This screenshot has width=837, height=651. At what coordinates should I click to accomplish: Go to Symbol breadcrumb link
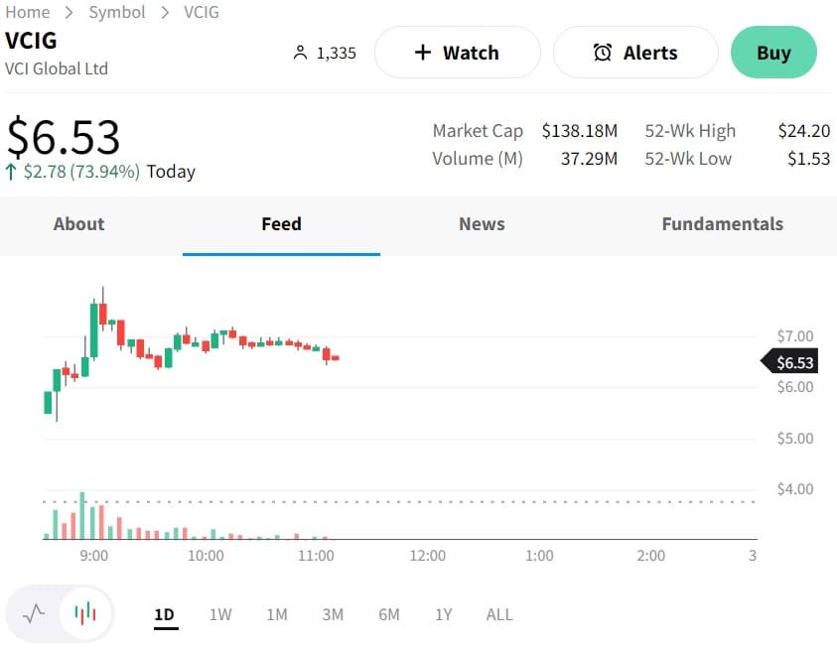[117, 13]
